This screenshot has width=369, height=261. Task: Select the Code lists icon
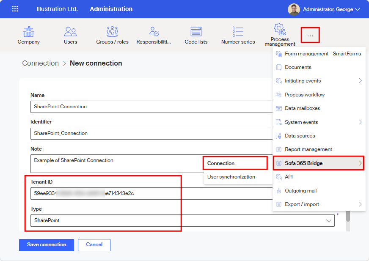pyautogui.click(x=196, y=32)
